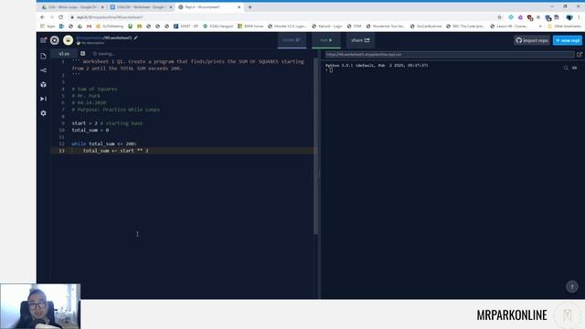Clear the console with the icon beside search
The height and width of the screenshot is (329, 585).
pos(575,68)
